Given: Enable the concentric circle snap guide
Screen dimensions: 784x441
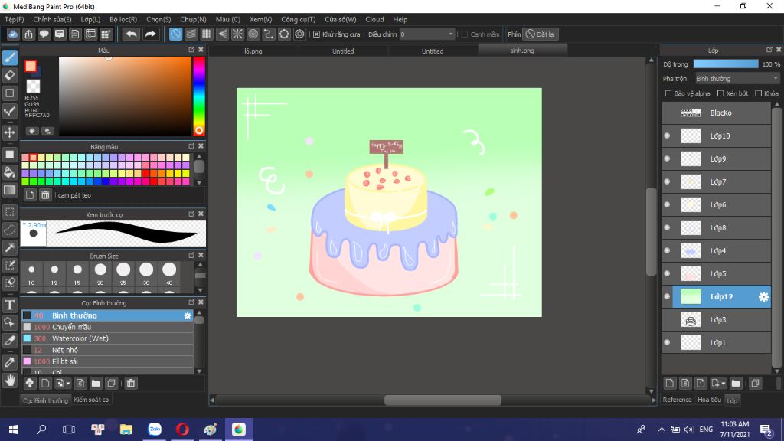Looking at the screenshot, I should 253,34.
